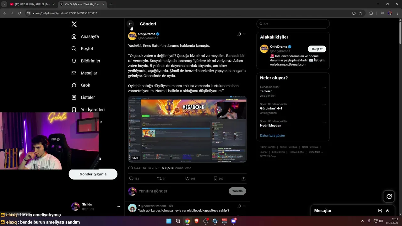
Task: Click Erişilebilirlik footer link
Action: click(279, 152)
